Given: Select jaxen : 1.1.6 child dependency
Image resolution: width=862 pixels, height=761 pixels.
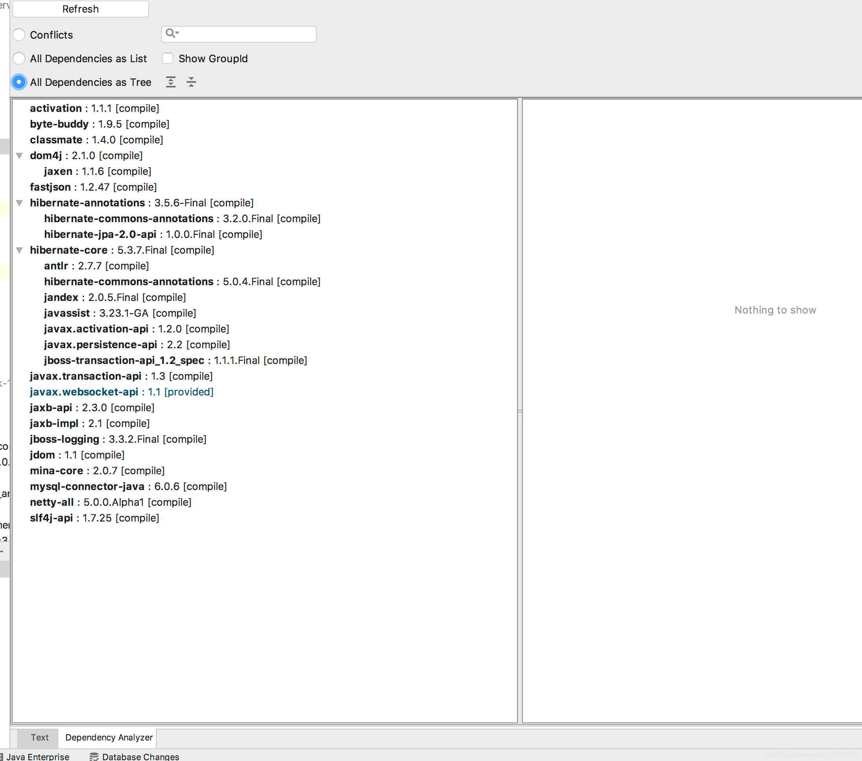Looking at the screenshot, I should tap(98, 171).
